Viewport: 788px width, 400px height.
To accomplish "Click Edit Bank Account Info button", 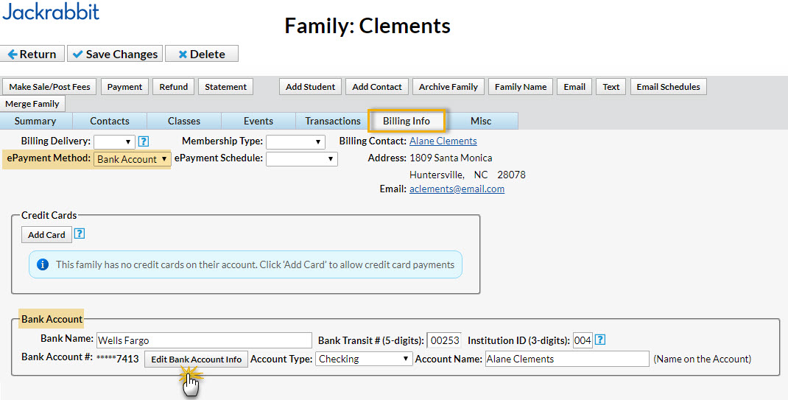I will point(196,359).
